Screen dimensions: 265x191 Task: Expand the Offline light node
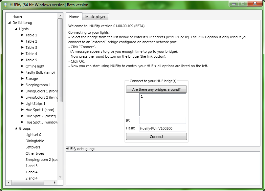point(22,66)
